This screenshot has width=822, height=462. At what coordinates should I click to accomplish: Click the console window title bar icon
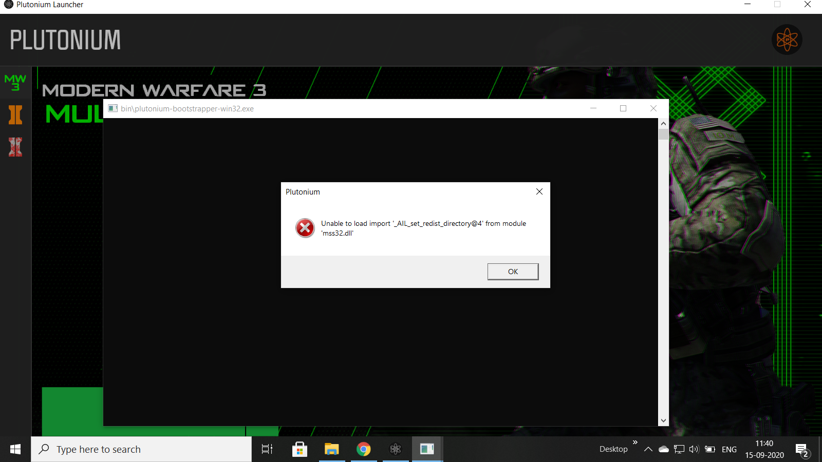tap(113, 108)
